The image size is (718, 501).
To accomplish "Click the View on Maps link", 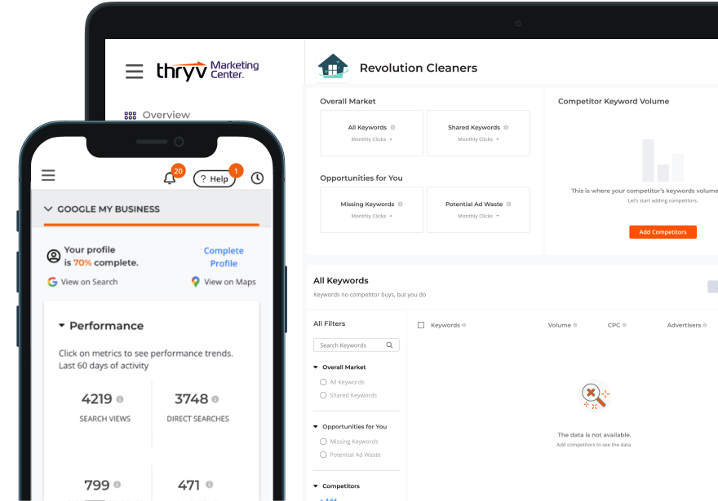I will 230,282.
